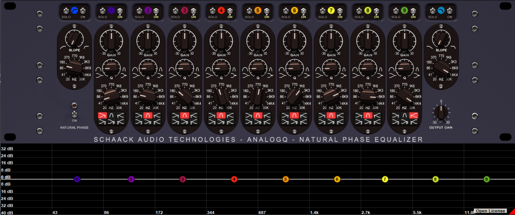Select node 1 on the EQ graph
This screenshot has width=515, height=215.
click(x=77, y=179)
